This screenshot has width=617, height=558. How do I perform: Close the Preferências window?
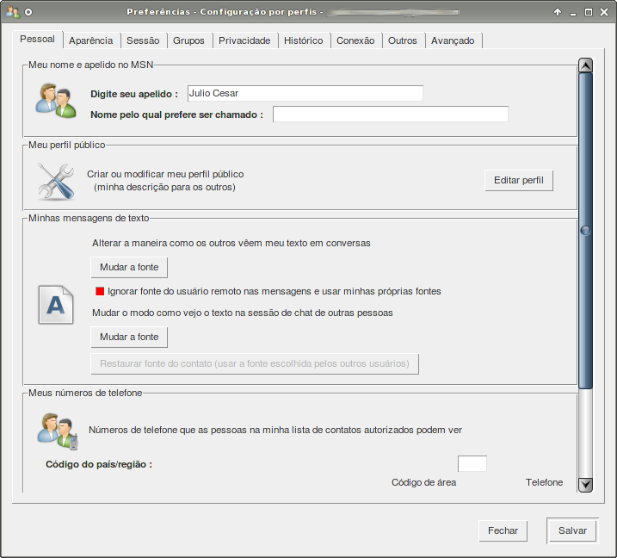(604, 12)
